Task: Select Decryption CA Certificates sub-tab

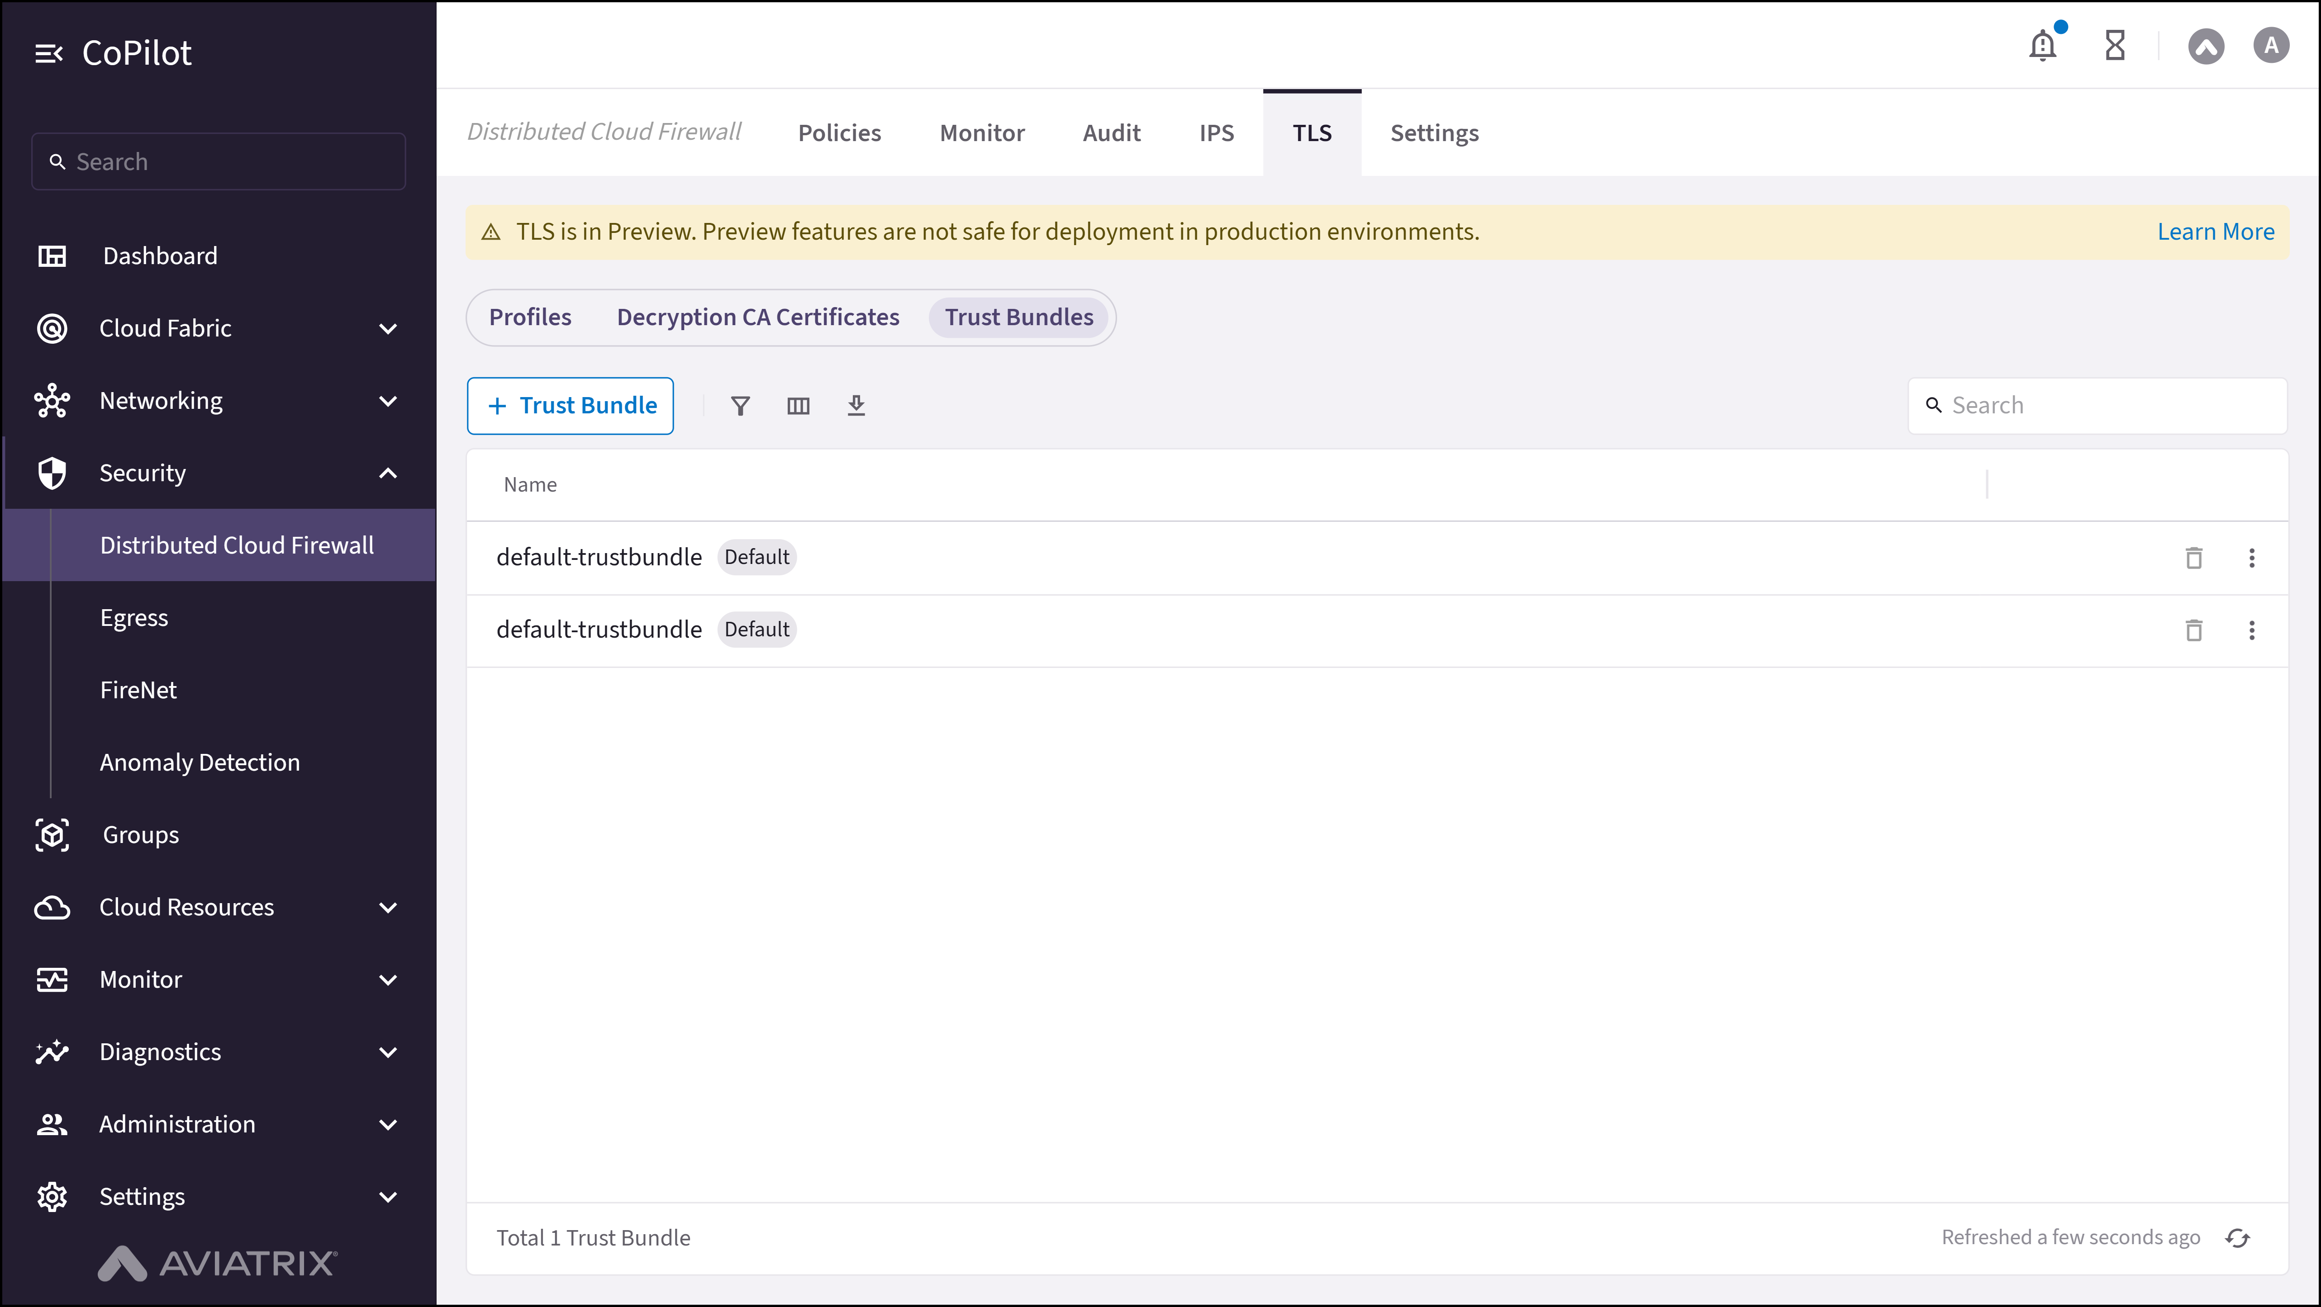Action: 758,318
